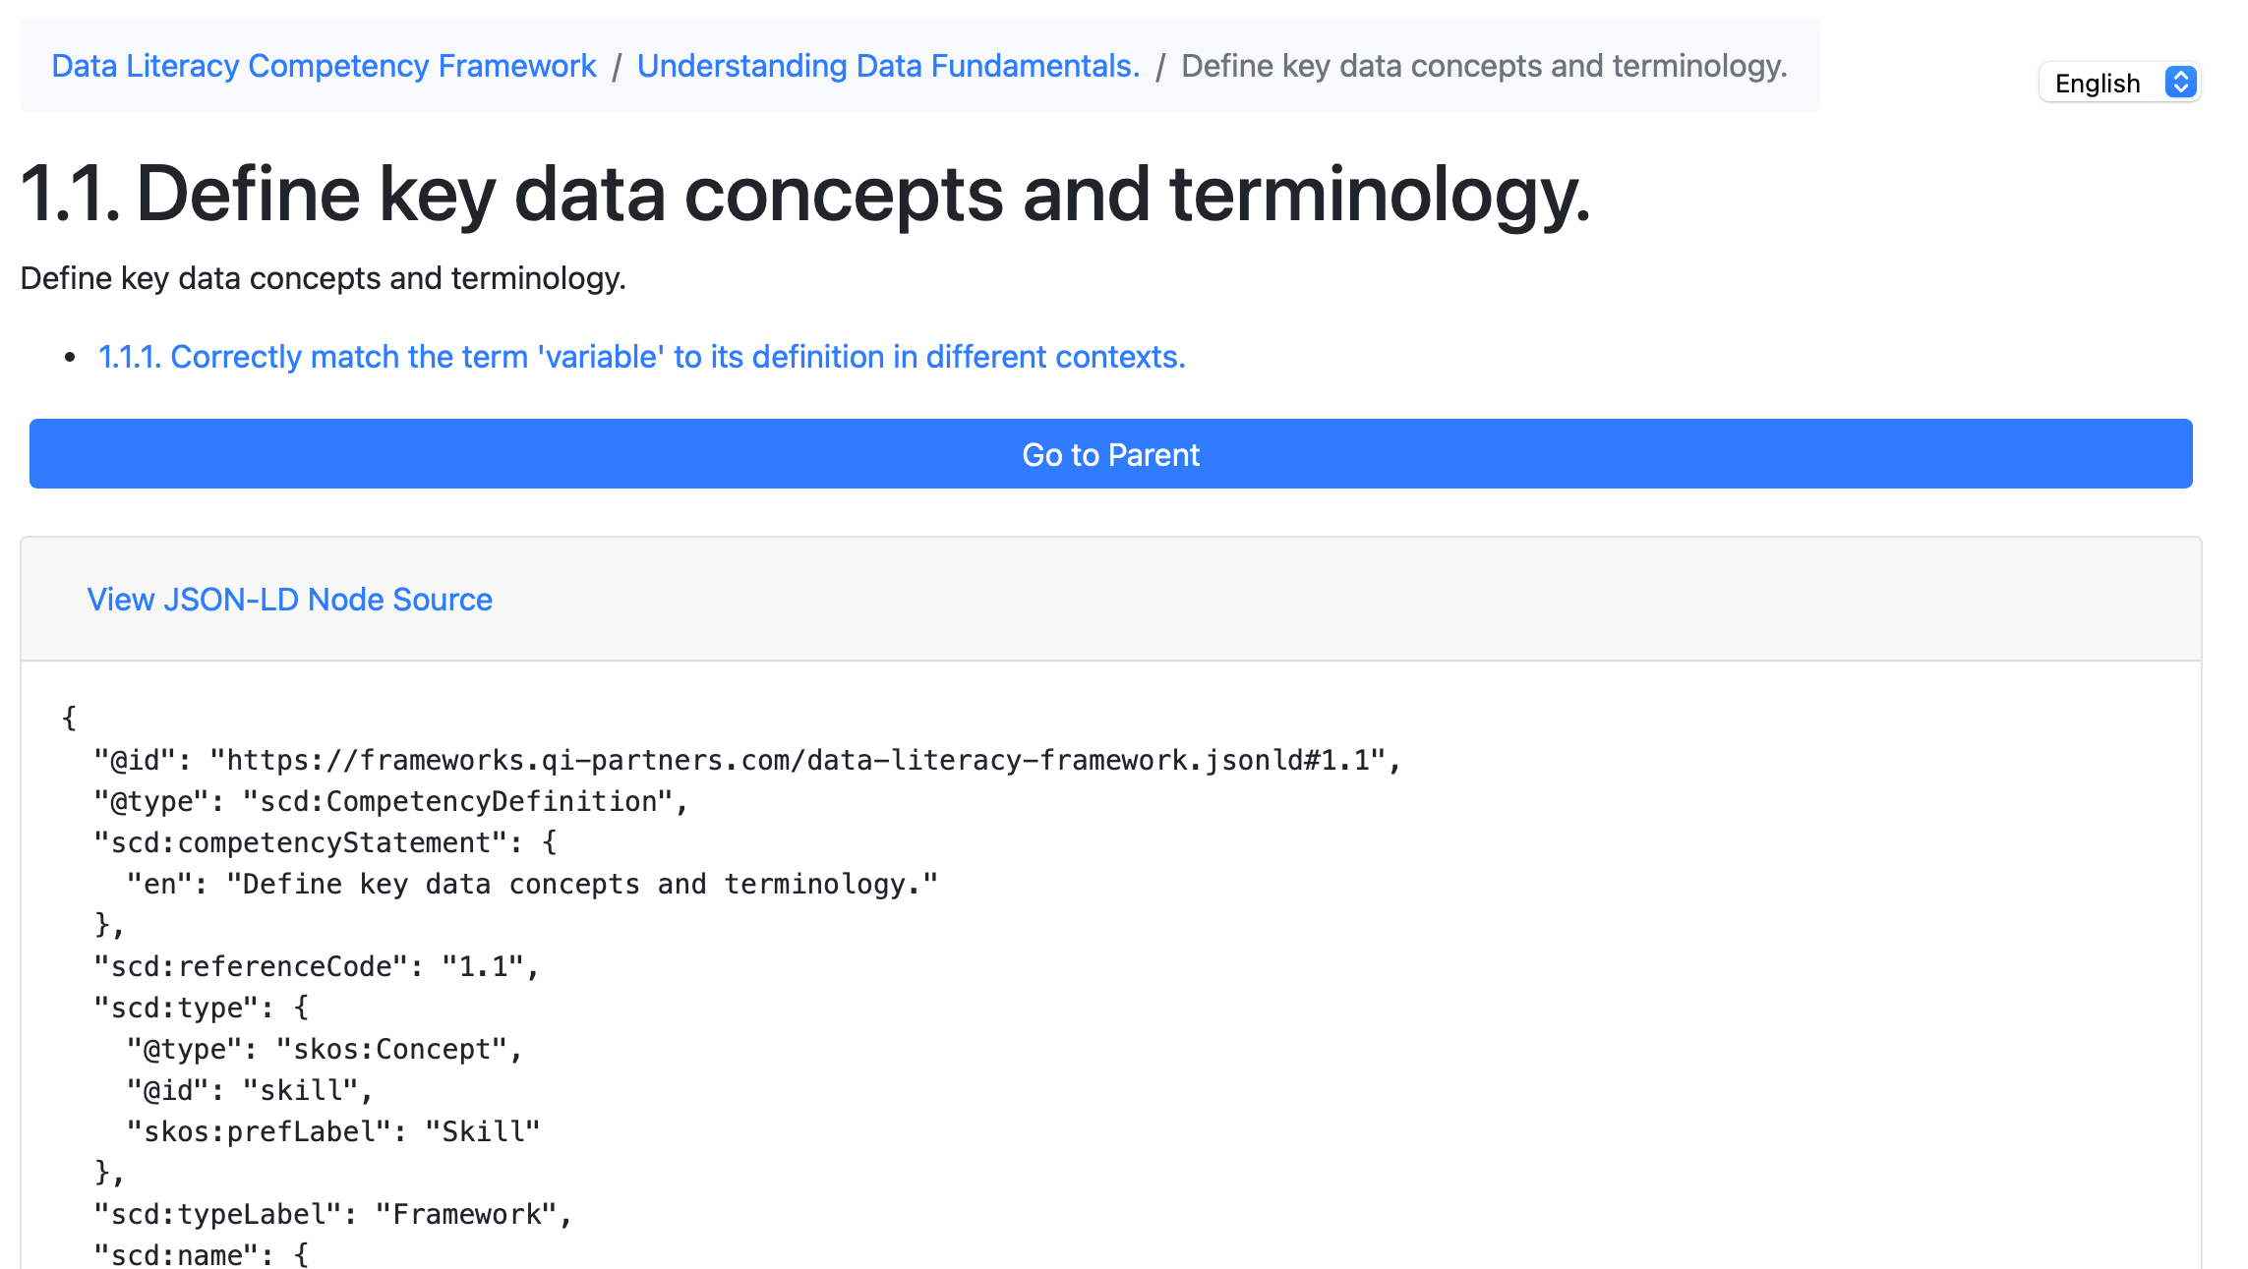Click the scd:CompetencyDefinition type line

tap(390, 802)
